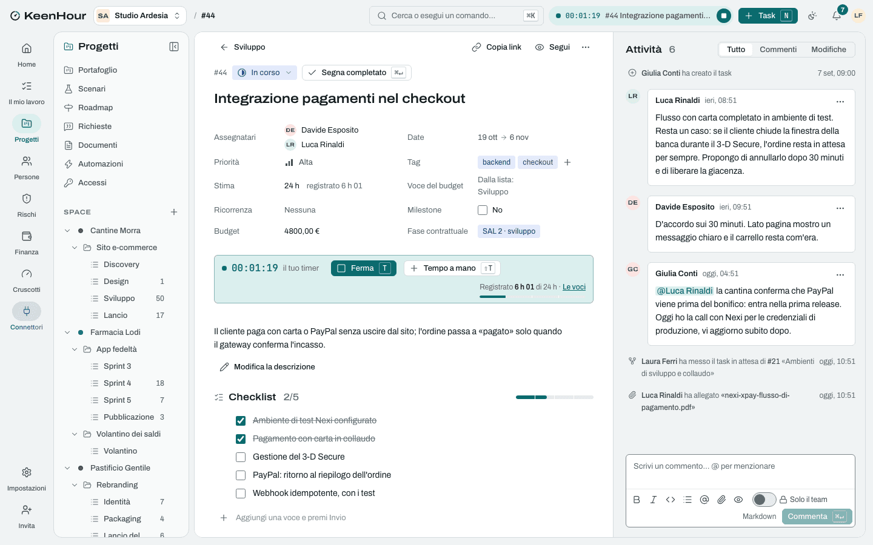
Task: Click the search or command field
Action: [456, 16]
